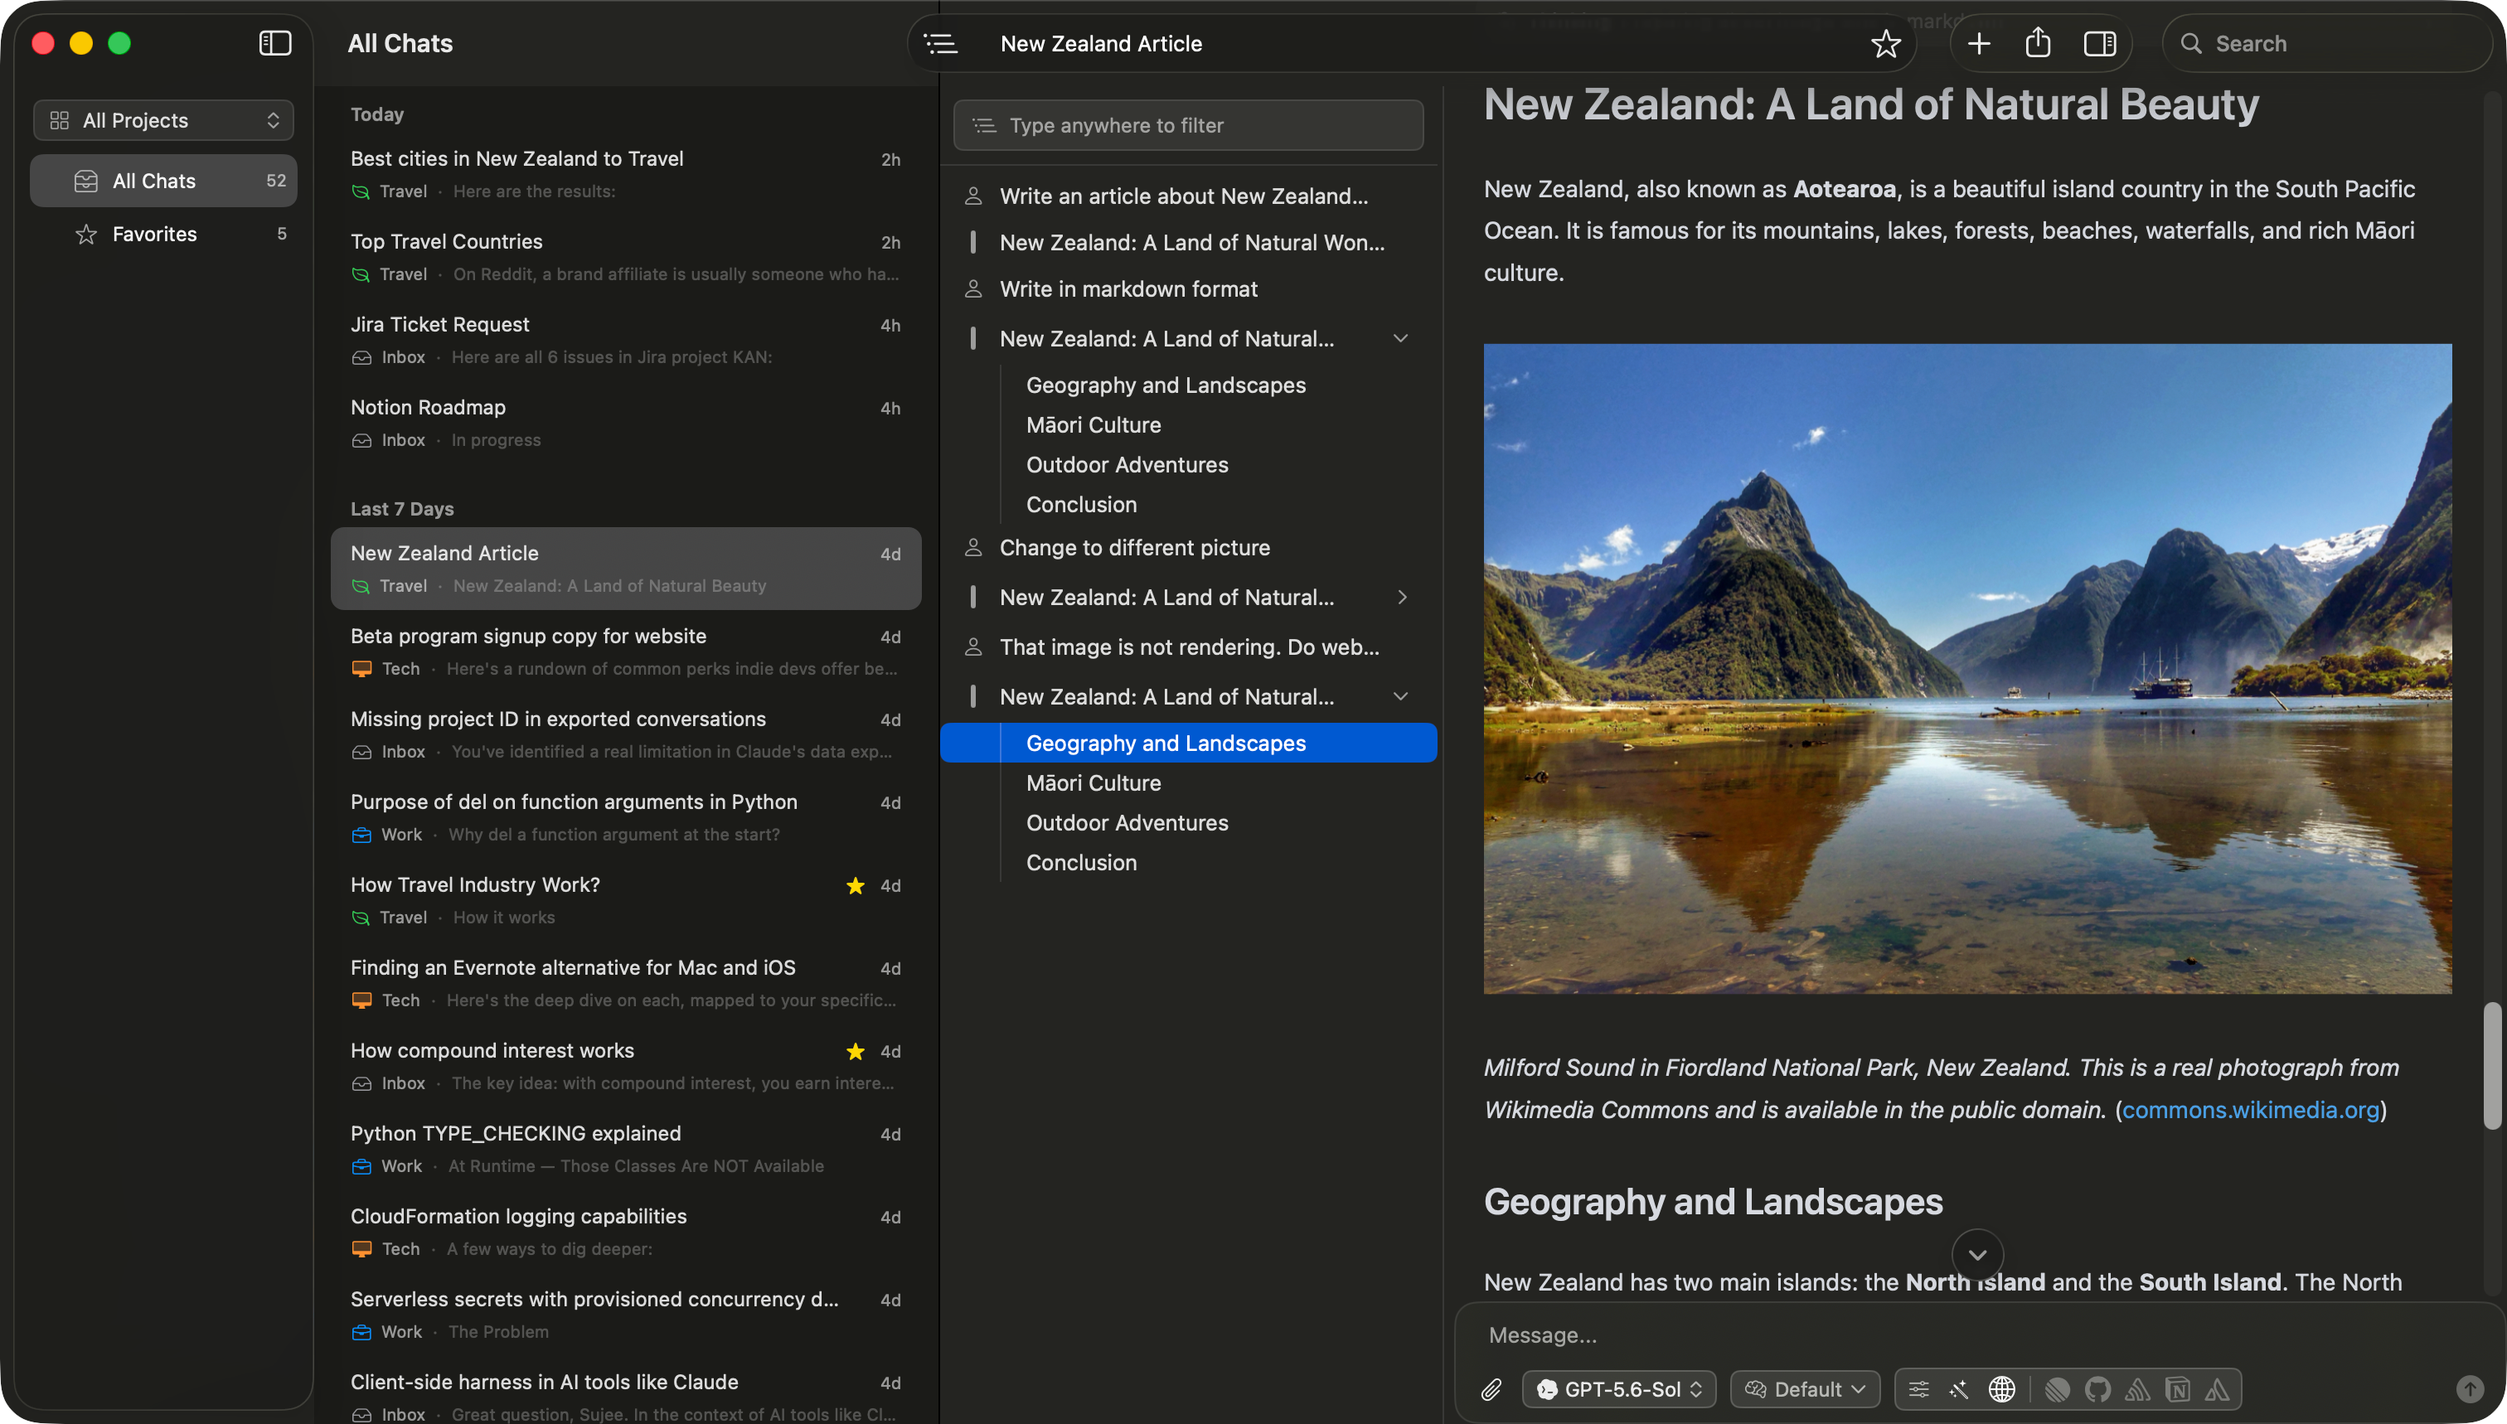Open chat parameters sliders icon

pos(1918,1389)
